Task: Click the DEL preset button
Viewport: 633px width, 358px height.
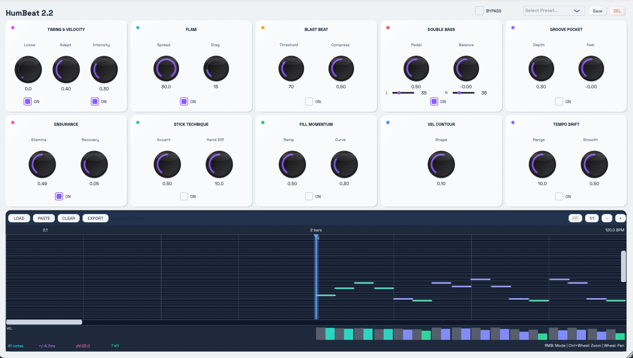Action: point(617,11)
